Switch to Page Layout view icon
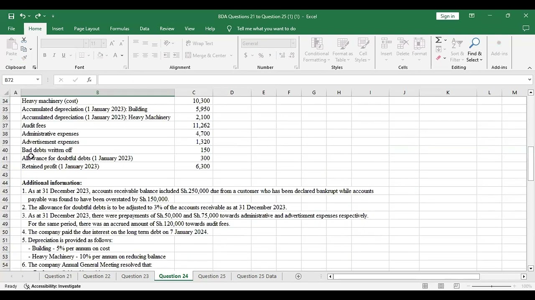The height and width of the screenshot is (300, 535). pos(441,286)
